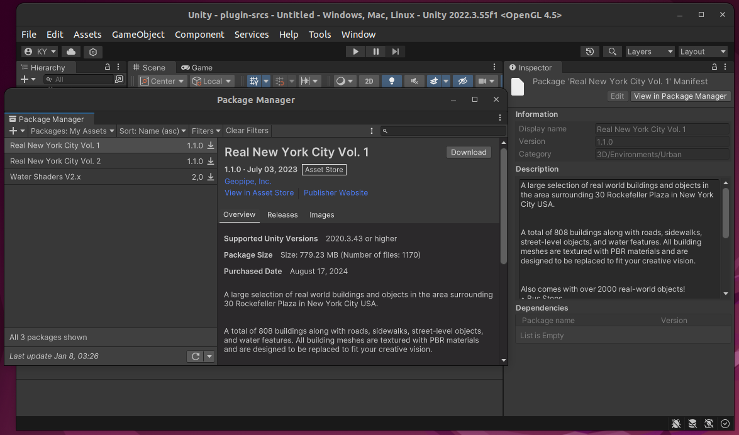
Task: Open scene picker icon beside Hierarchy search
Action: 119,79
